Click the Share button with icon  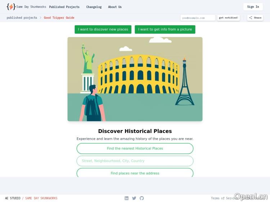255,18
